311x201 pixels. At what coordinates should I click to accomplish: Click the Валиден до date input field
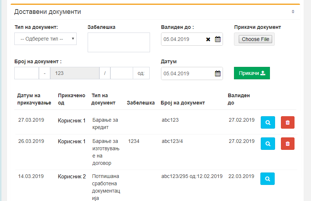(x=183, y=39)
